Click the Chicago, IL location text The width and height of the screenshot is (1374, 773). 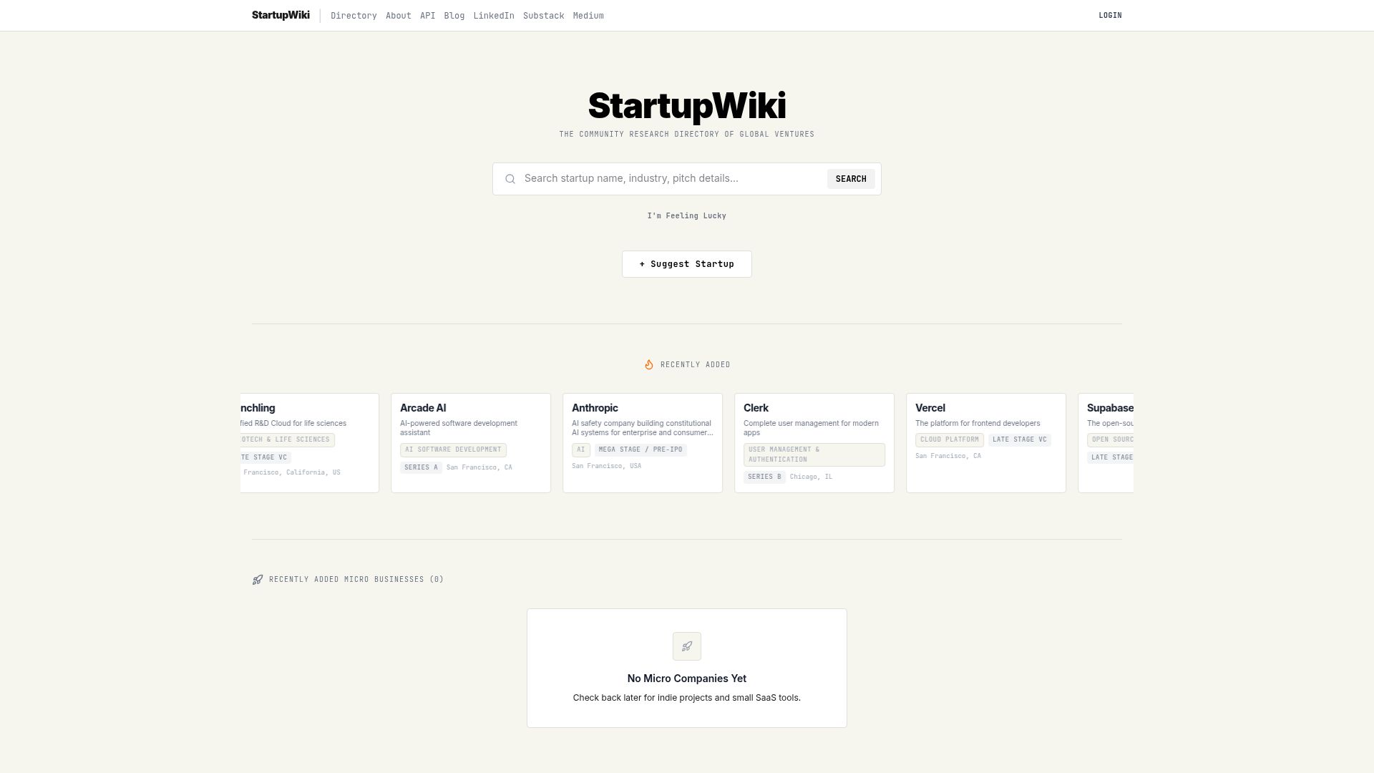[x=811, y=477]
